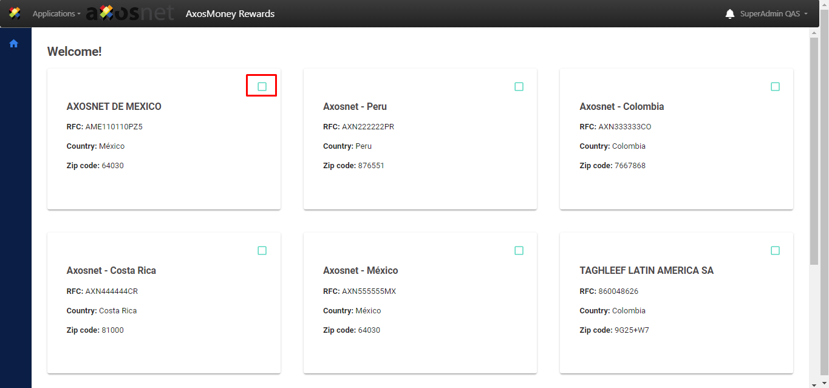Click the Axosnet - Costa Rica card name

coord(111,270)
